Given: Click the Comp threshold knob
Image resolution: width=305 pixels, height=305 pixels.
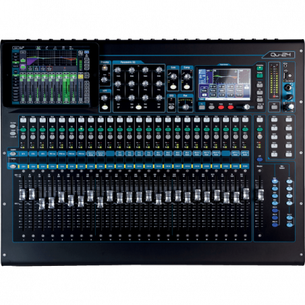Looking at the screenshot, I should 187,77.
